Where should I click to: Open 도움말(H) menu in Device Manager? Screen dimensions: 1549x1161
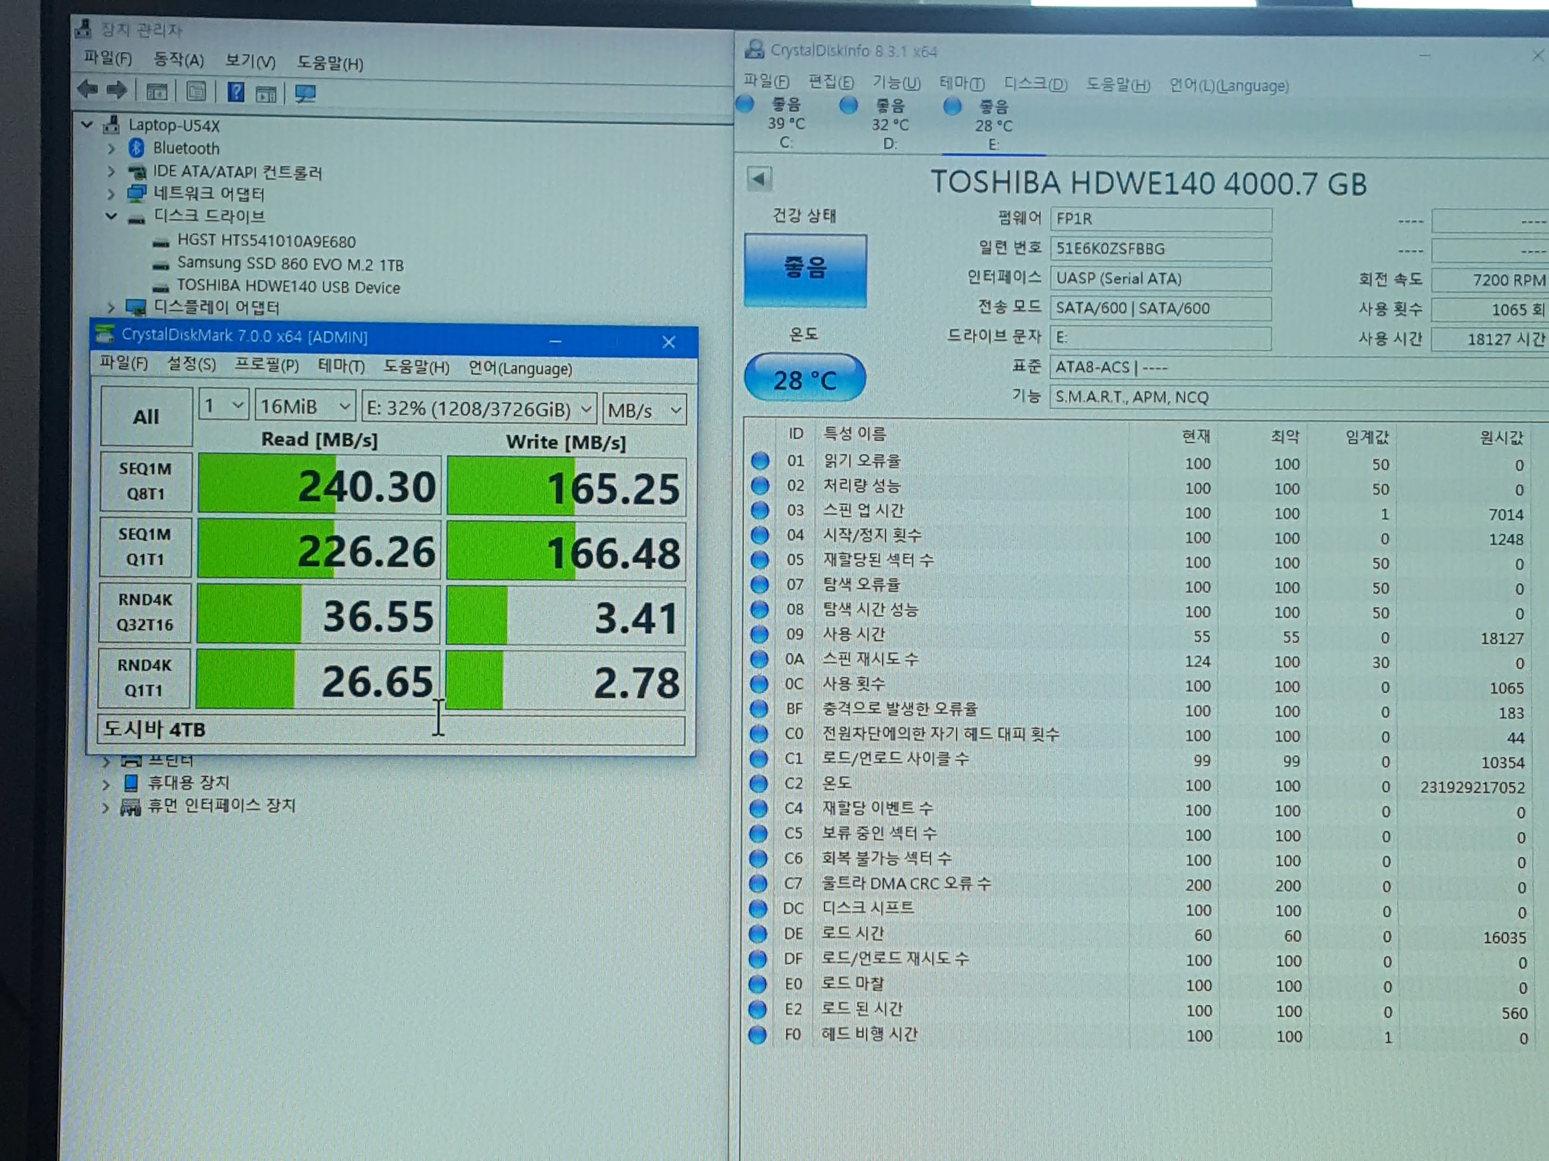click(330, 64)
